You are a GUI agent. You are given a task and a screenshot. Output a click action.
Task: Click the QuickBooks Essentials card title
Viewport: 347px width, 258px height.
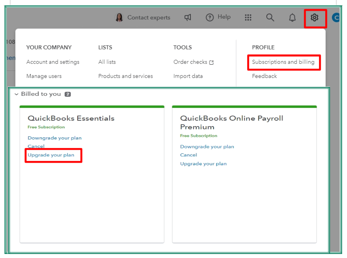pos(71,118)
